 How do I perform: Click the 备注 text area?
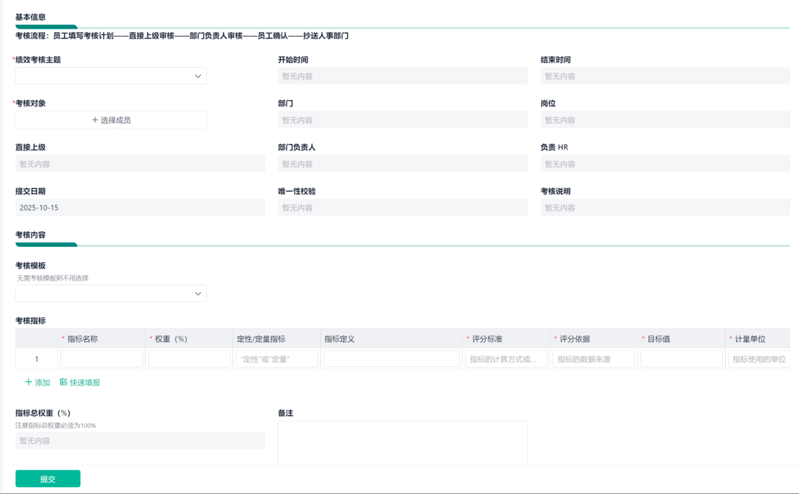(403, 443)
